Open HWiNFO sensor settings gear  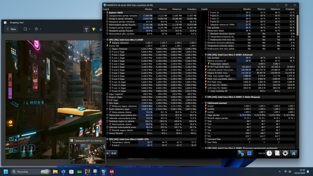(285, 153)
